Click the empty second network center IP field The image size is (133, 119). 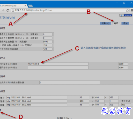(x=58, y=68)
